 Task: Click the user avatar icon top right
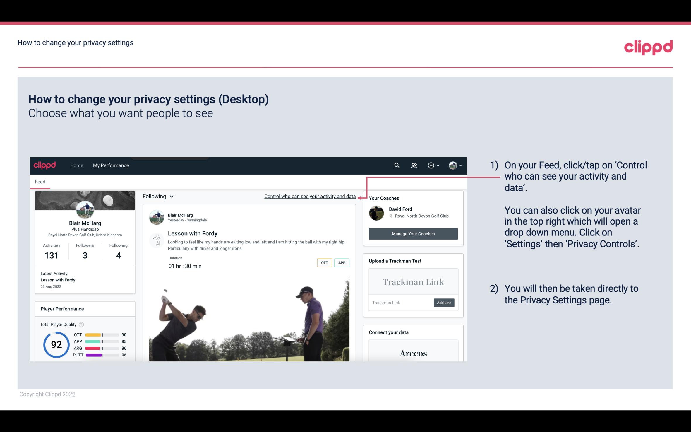click(x=452, y=165)
